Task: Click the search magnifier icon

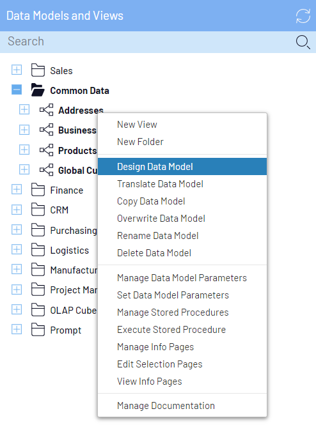Action: point(303,42)
